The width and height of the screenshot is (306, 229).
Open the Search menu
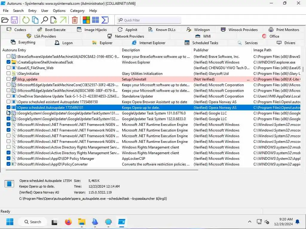click(18, 11)
